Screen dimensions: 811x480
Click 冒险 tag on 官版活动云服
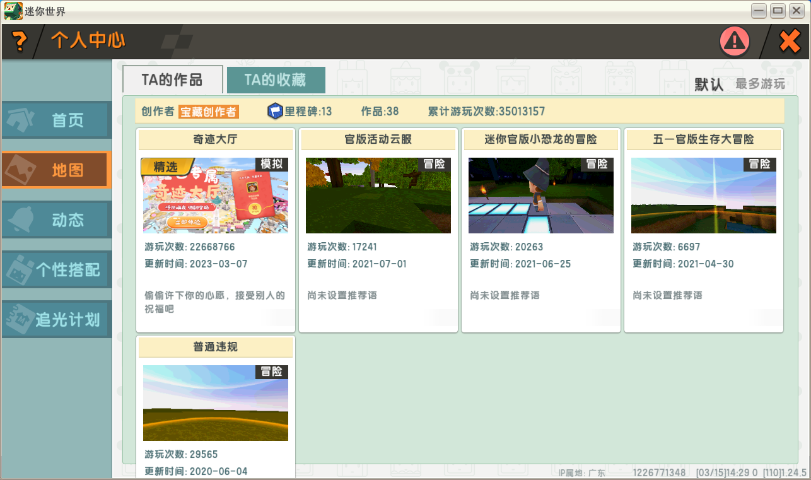tap(435, 164)
